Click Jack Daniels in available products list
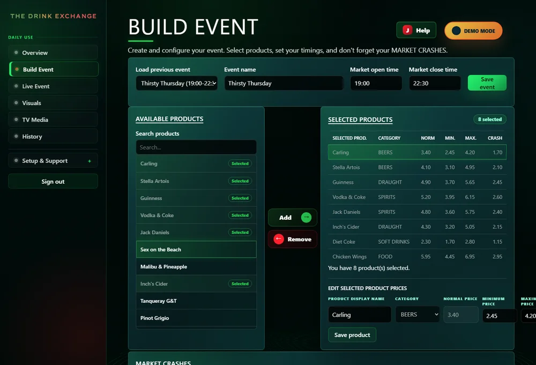This screenshot has height=365, width=536. pyautogui.click(x=196, y=233)
